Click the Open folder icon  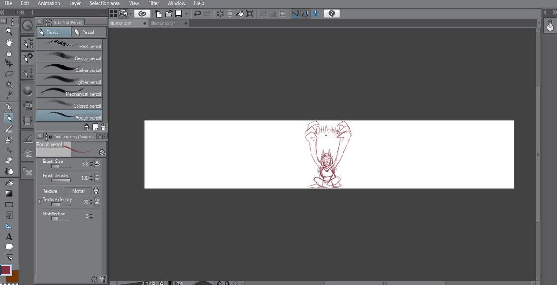[168, 13]
